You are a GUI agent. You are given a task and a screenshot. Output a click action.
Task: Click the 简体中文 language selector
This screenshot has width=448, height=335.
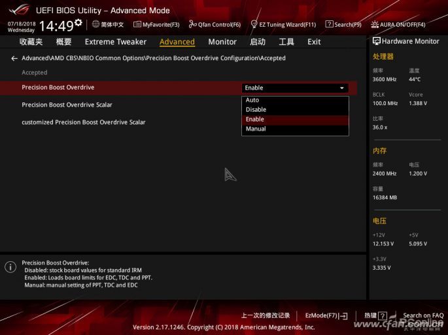tap(112, 25)
